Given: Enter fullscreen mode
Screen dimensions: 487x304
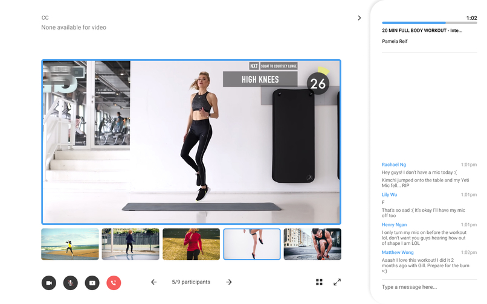Looking at the screenshot, I should click(337, 282).
